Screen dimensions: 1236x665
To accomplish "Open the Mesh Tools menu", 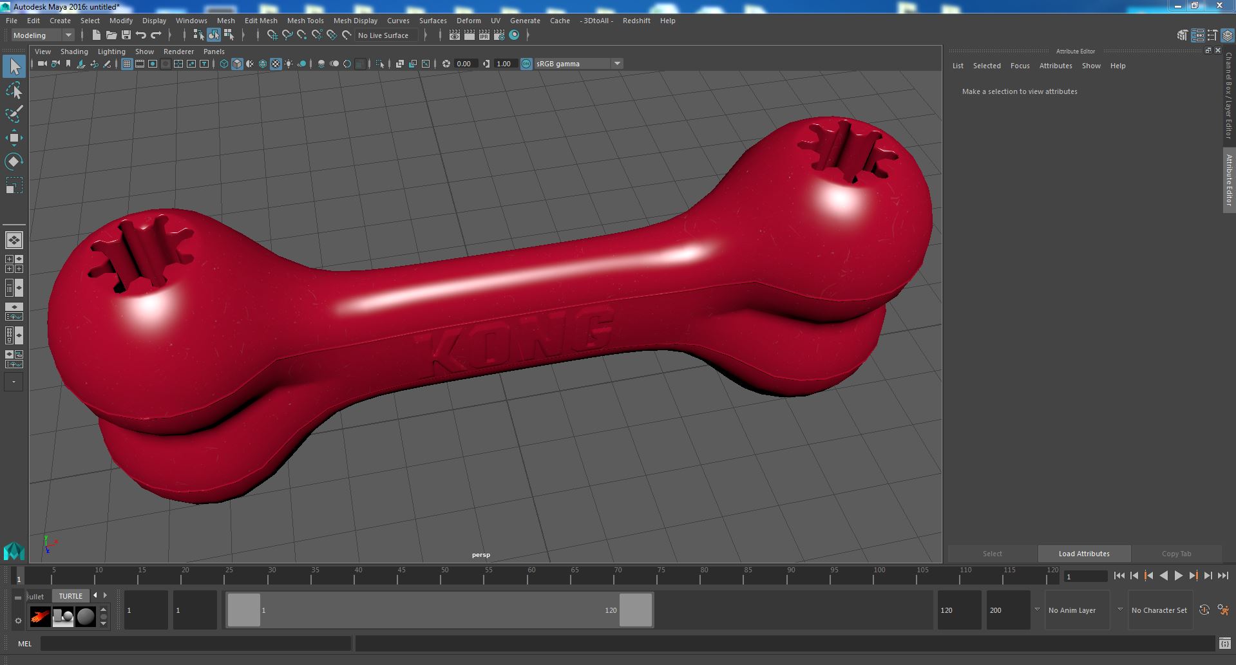I will pos(305,21).
